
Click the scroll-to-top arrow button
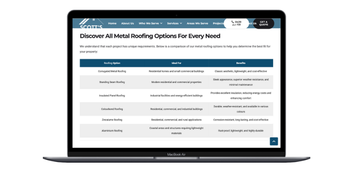[273, 141]
